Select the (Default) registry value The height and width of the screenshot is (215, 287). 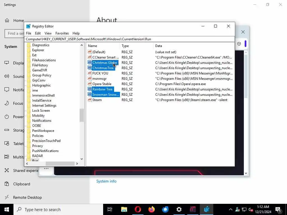(x=99, y=52)
